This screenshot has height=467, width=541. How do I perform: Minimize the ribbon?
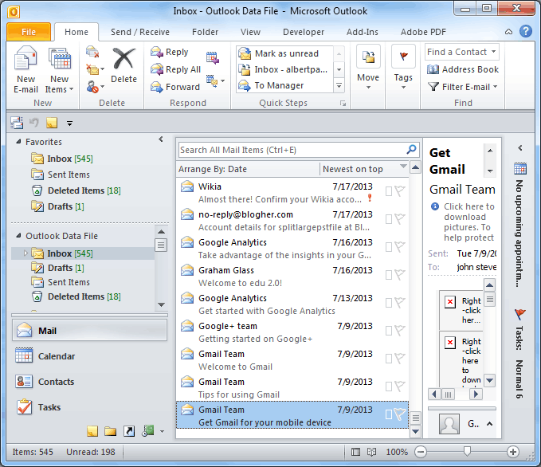(x=508, y=32)
